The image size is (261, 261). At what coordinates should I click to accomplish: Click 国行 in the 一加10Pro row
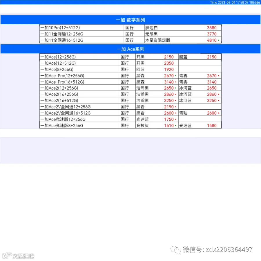tap(129, 28)
